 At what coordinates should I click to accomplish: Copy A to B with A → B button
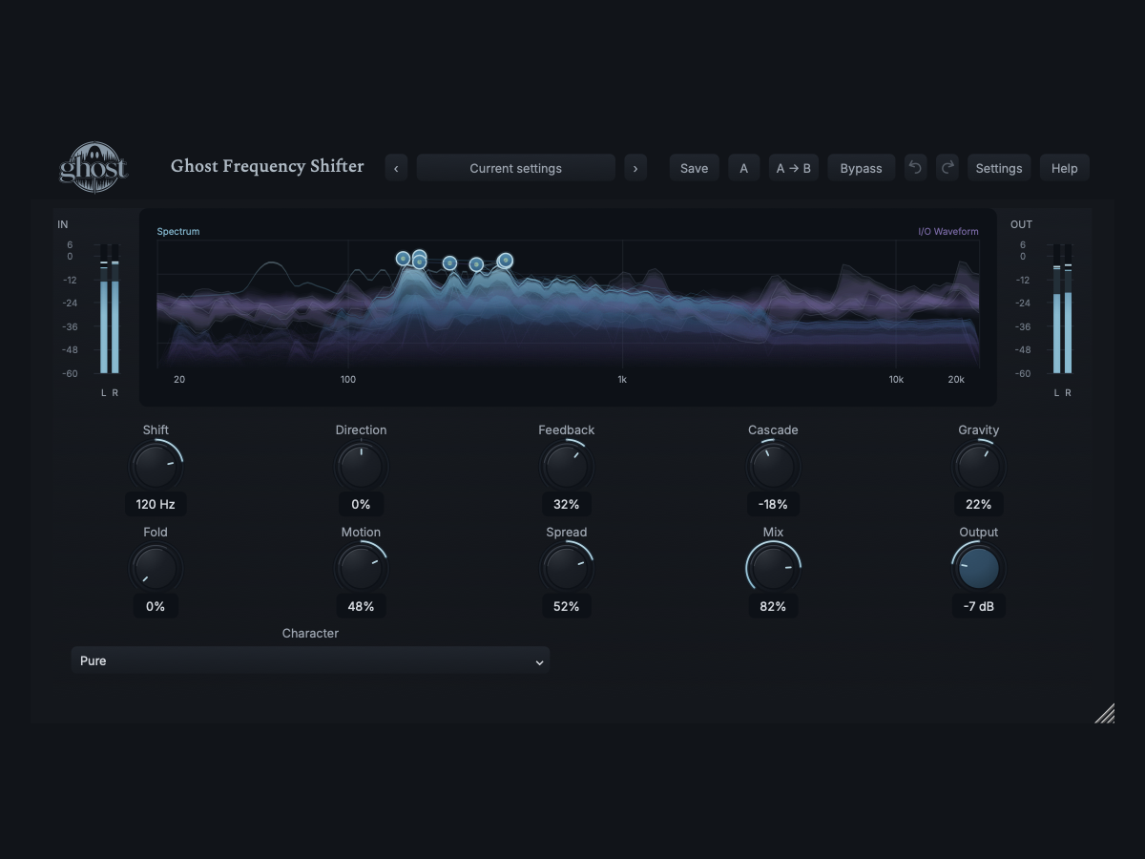[x=794, y=168]
